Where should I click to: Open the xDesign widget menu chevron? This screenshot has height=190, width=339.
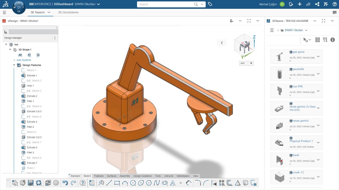(x=258, y=21)
